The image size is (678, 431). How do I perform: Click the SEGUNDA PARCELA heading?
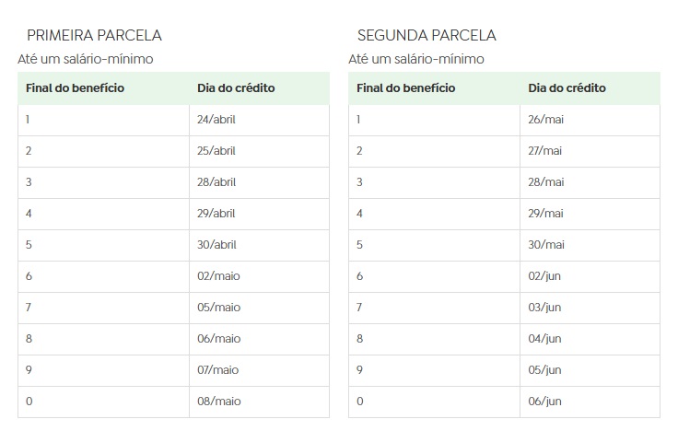pyautogui.click(x=427, y=36)
